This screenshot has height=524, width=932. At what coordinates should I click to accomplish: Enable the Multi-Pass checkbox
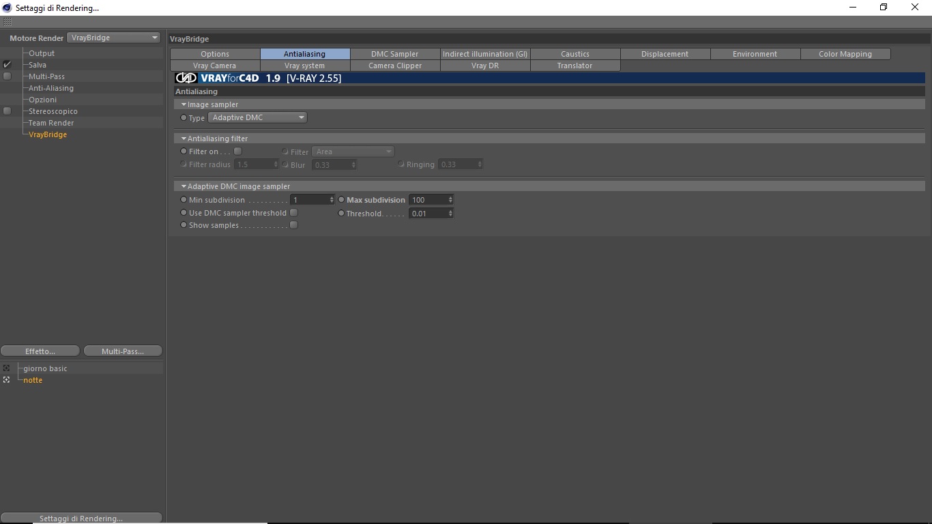tap(8, 76)
